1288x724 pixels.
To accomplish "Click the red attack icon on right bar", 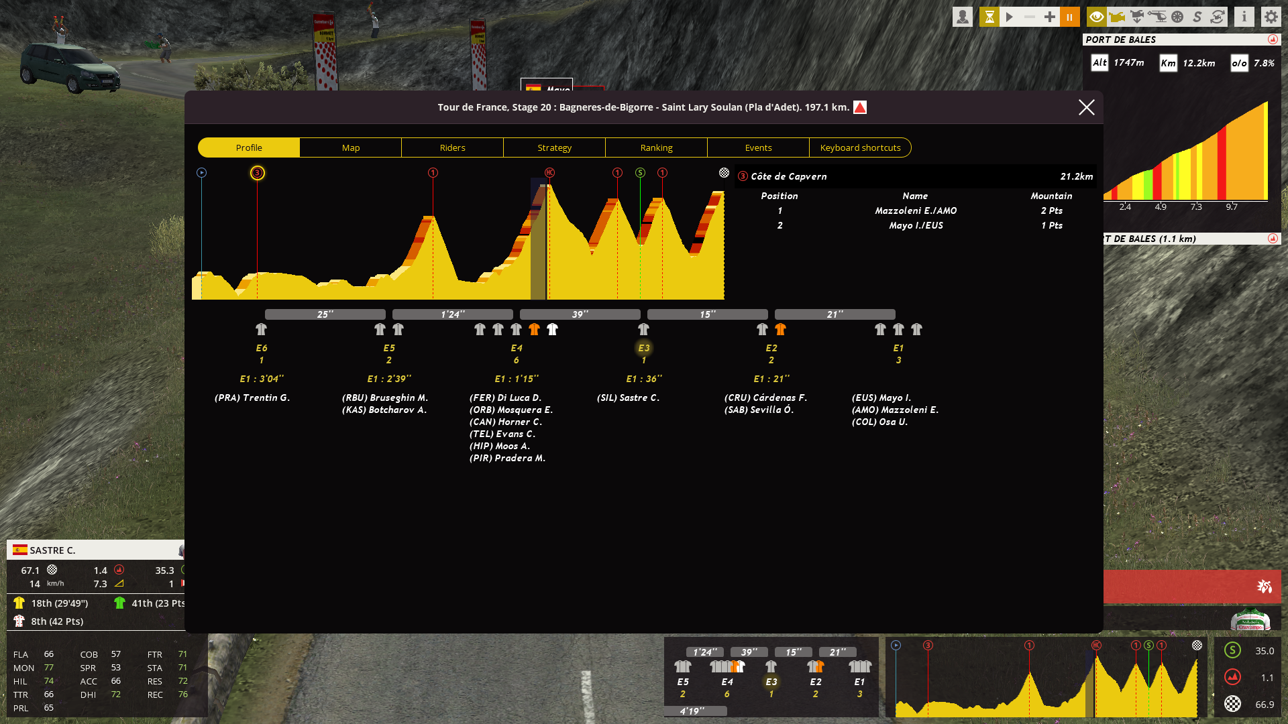I will click(1265, 587).
